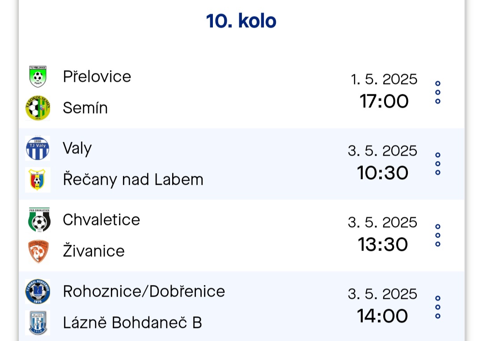Click the 17:00 kickoff time on 1. 5. 2025
This screenshot has height=341, width=483.
click(x=384, y=101)
